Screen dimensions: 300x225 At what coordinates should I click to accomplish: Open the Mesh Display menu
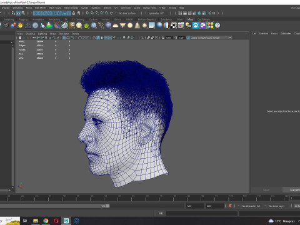[71, 7]
